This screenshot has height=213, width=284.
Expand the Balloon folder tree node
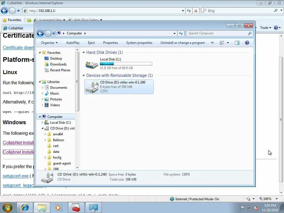click(x=45, y=140)
